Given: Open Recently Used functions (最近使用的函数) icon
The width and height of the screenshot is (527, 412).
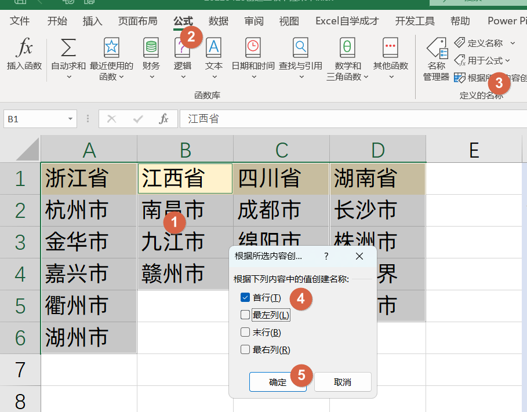Looking at the screenshot, I should click(111, 48).
